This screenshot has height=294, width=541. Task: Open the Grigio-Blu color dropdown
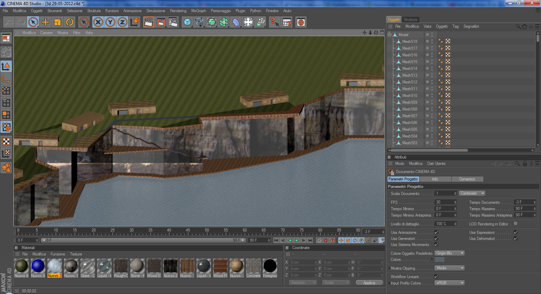coord(450,253)
